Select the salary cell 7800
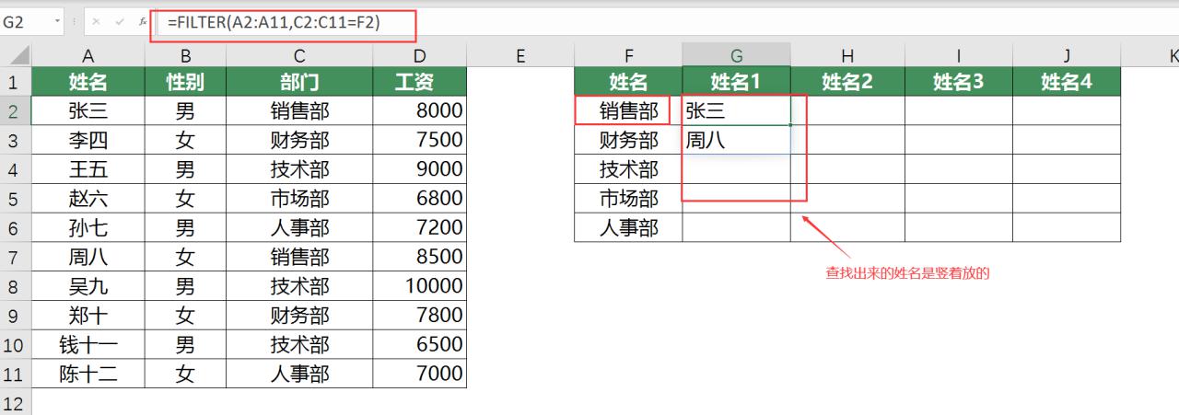This screenshot has height=415, width=1179. point(420,315)
